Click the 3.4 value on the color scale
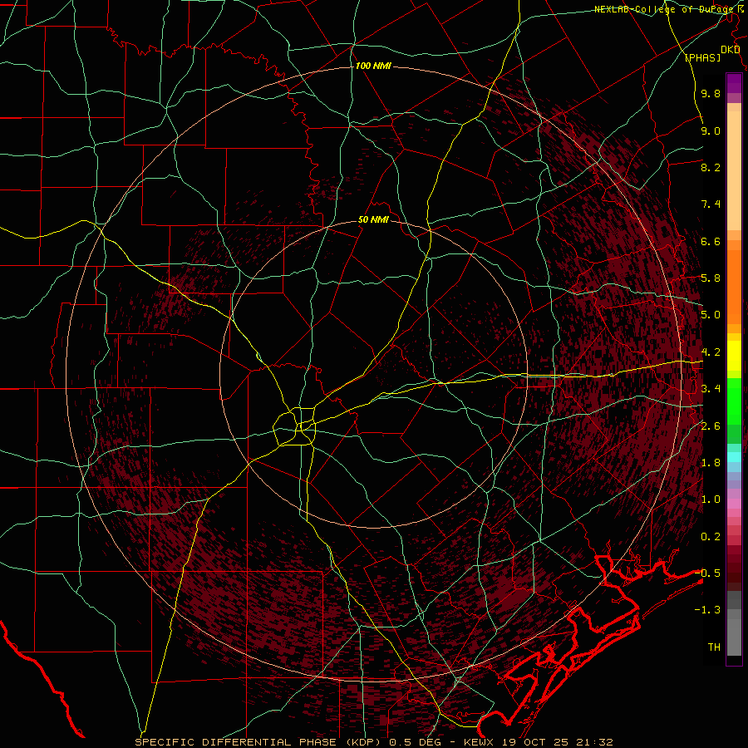Image resolution: width=748 pixels, height=748 pixels. pyautogui.click(x=711, y=389)
